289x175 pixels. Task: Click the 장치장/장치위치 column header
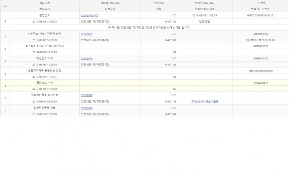[x=110, y=3]
